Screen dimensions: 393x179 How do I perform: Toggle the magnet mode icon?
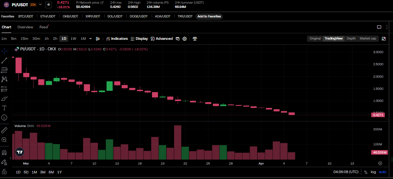(x=4, y=152)
